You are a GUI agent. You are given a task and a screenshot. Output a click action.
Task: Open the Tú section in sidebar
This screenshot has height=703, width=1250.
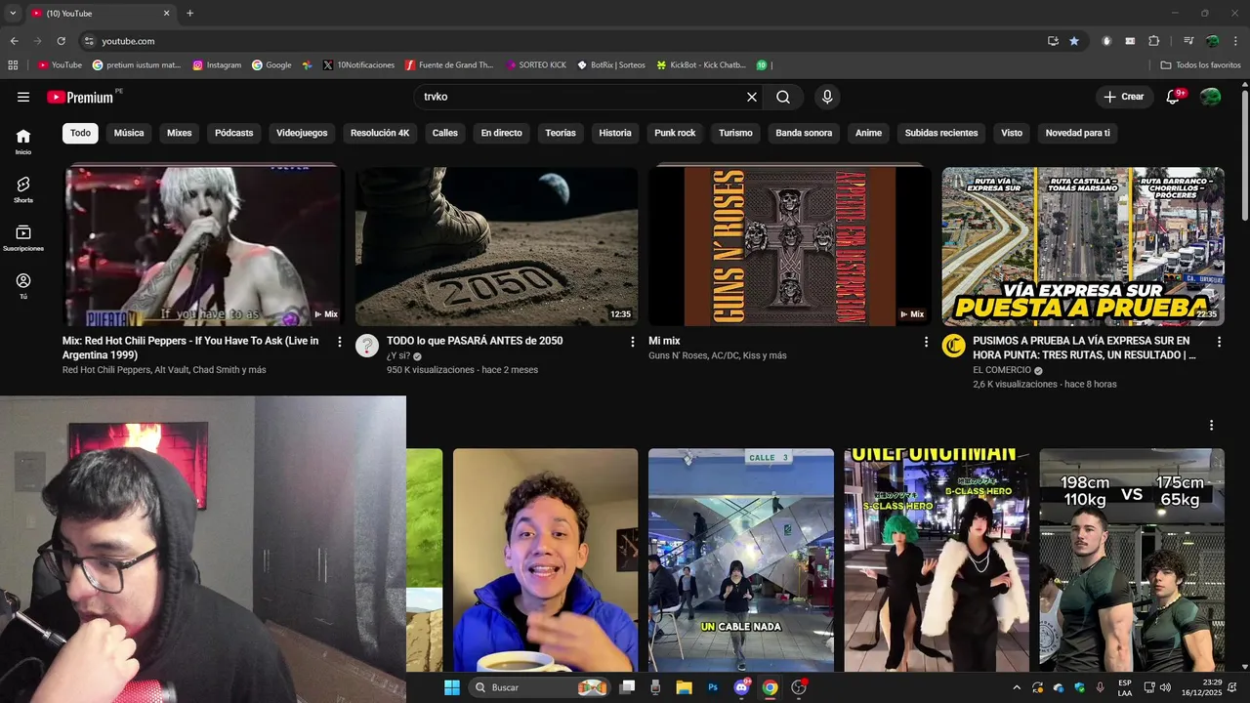23,285
